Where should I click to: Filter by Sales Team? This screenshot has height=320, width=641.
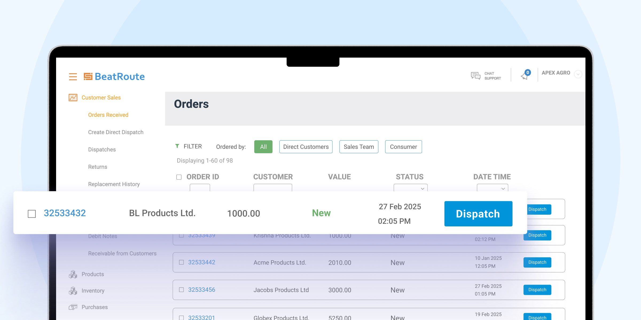tap(359, 147)
